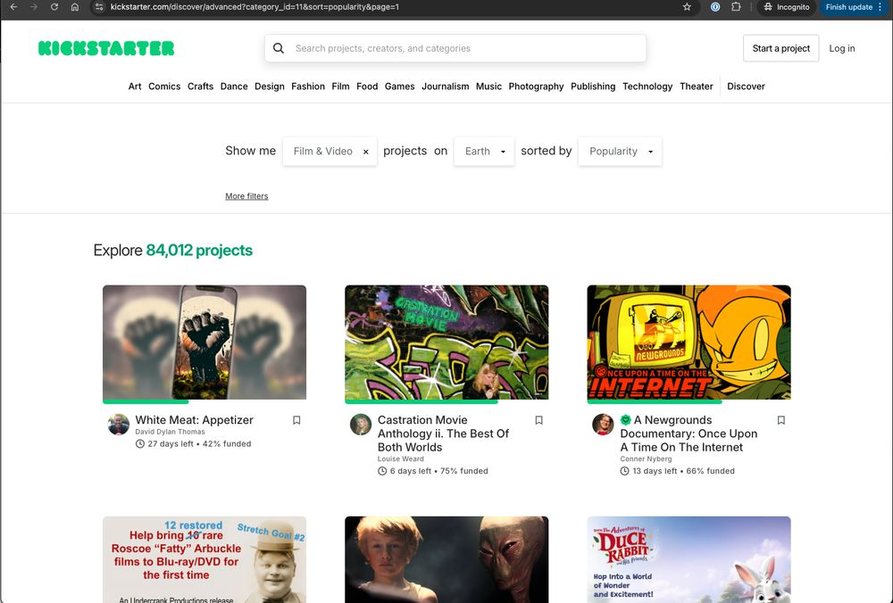Image resolution: width=893 pixels, height=603 pixels.
Task: Open the Design category
Action: 270,87
